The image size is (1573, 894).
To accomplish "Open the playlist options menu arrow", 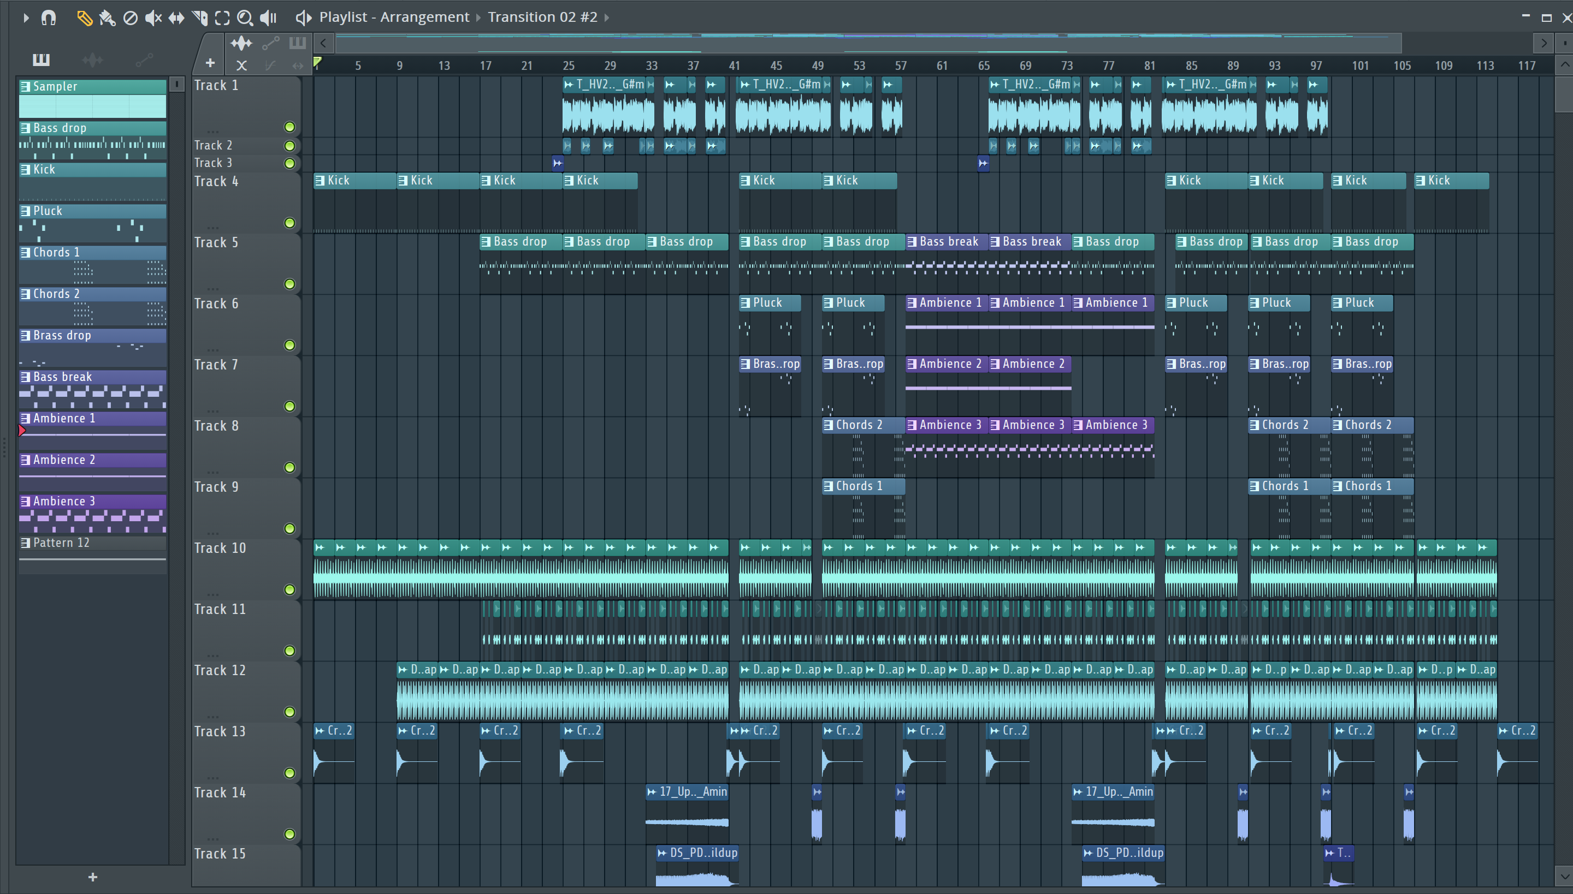I will tap(25, 18).
